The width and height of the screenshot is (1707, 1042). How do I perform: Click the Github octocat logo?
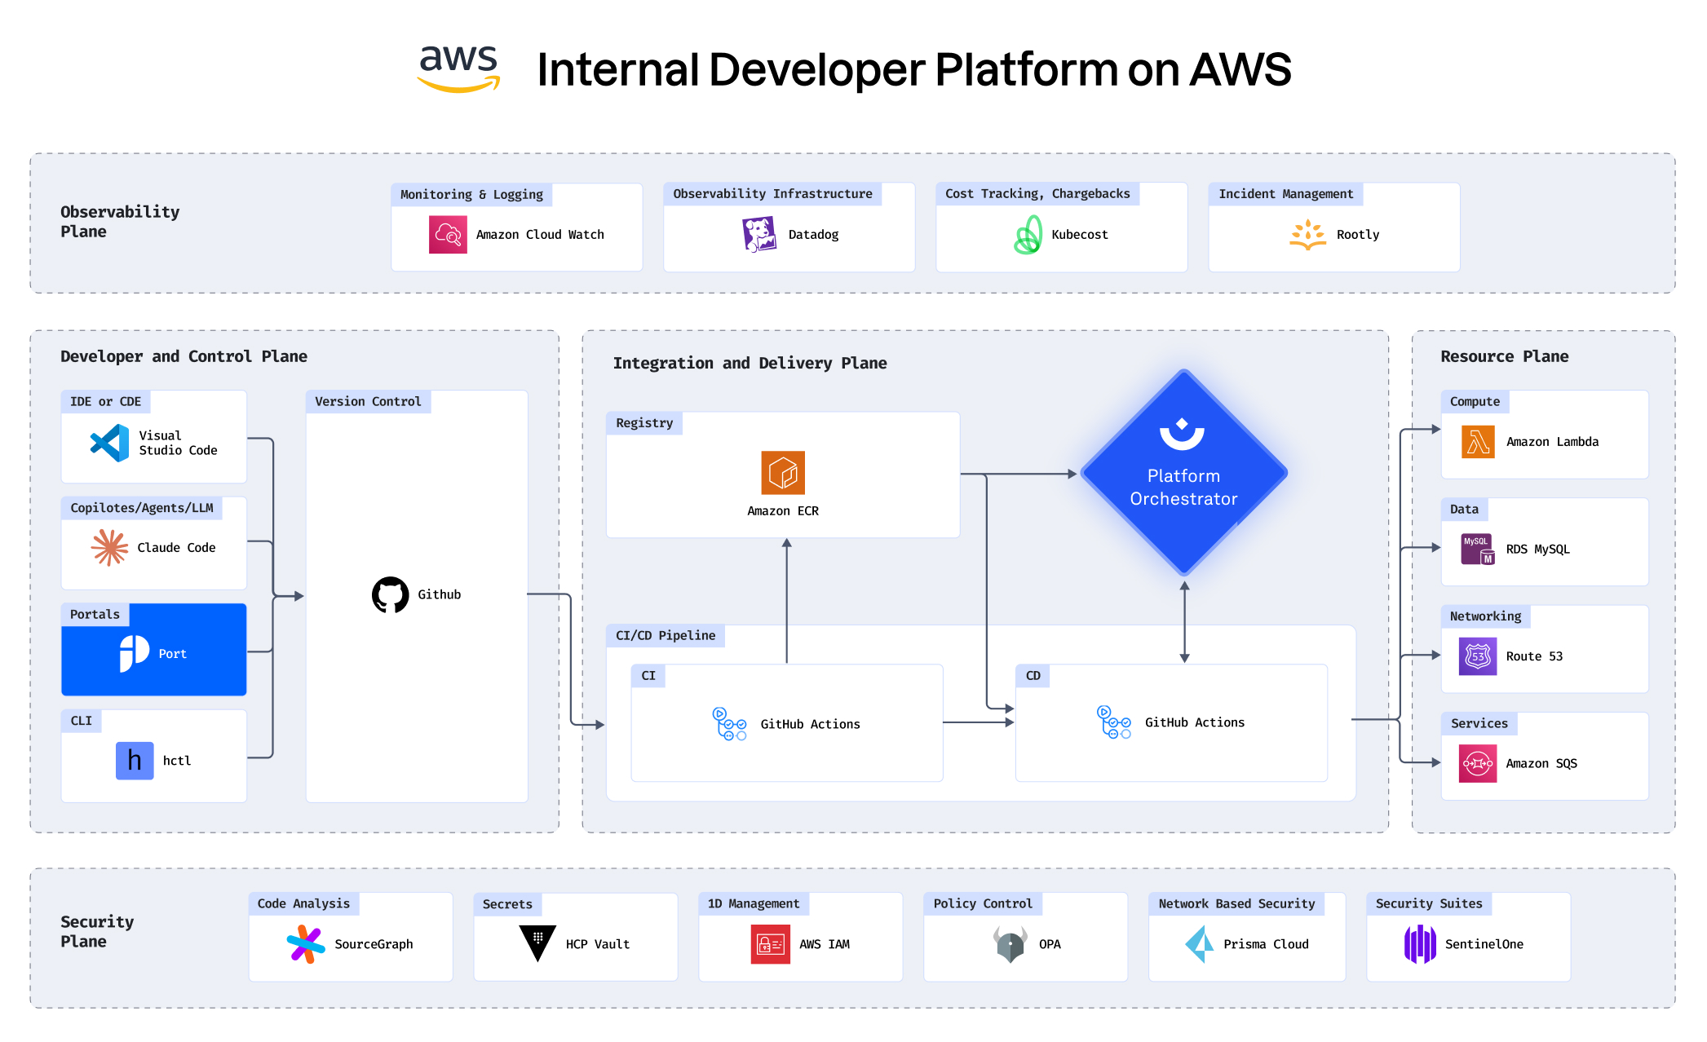(390, 594)
